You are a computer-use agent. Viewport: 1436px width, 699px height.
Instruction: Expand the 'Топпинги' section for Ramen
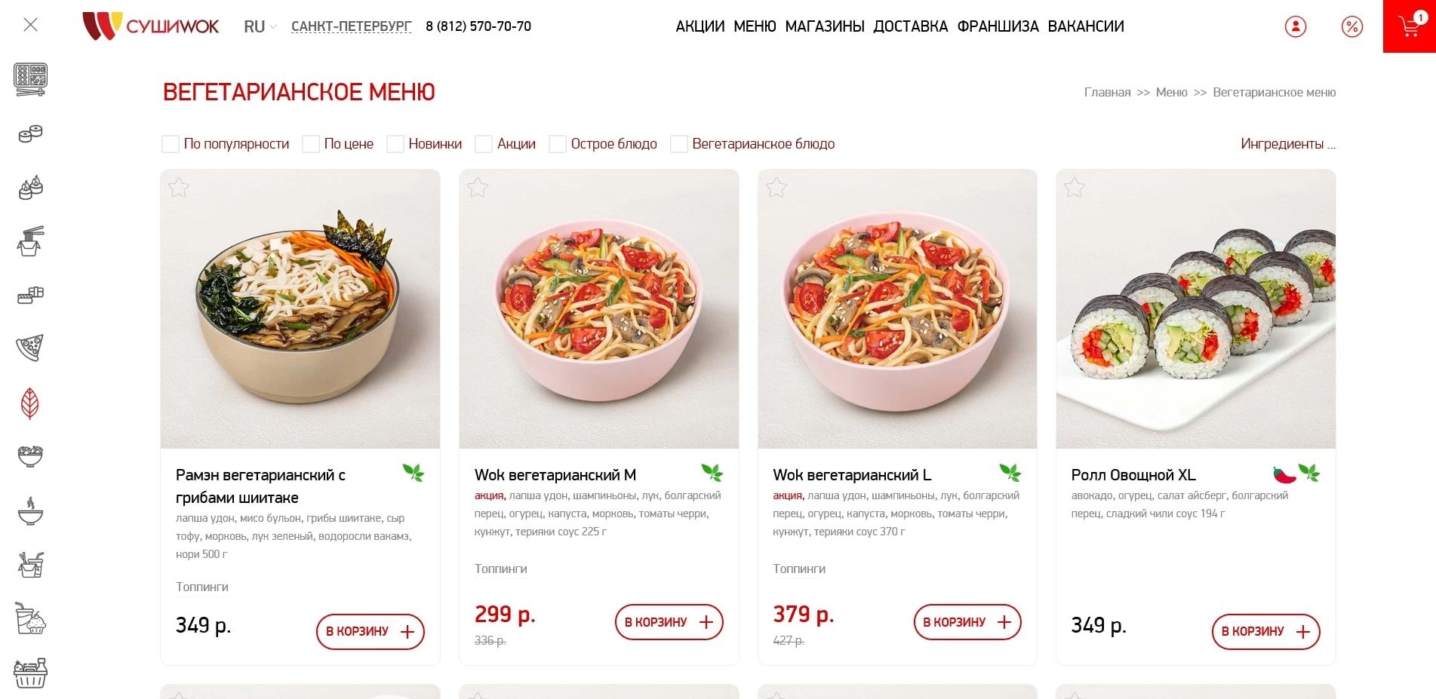pos(201,587)
